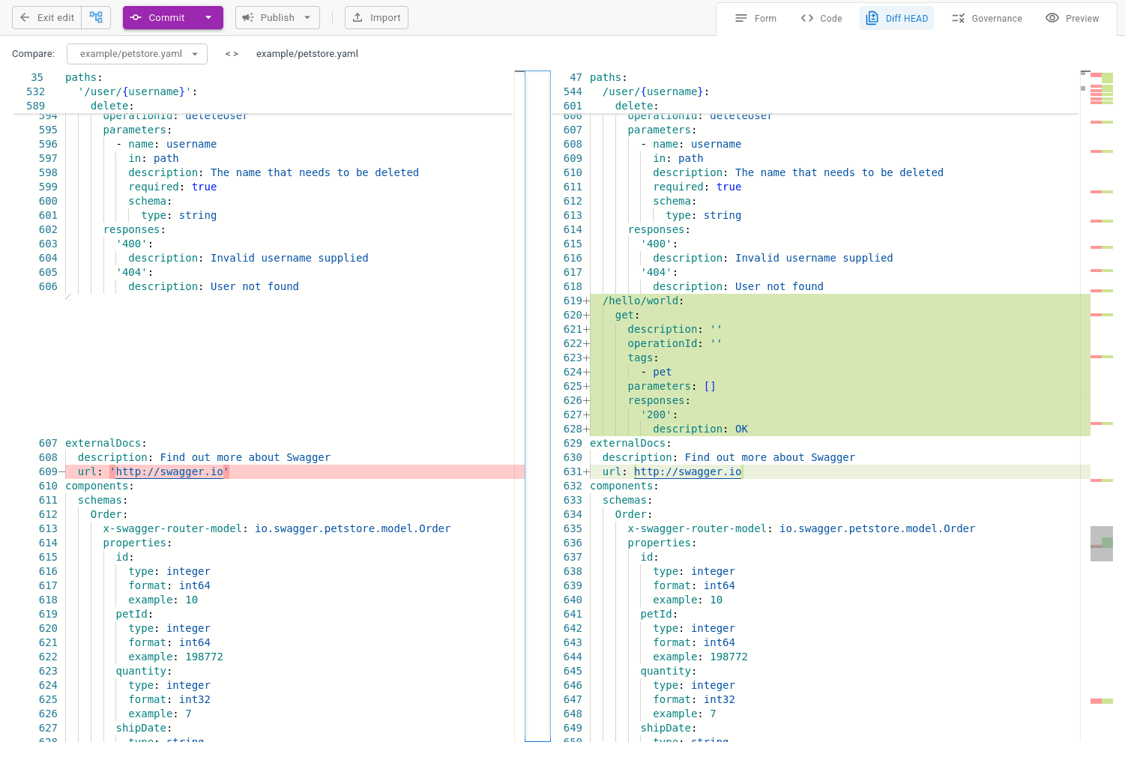
Task: Click sticky header 'paths:' in left pane
Action: (84, 77)
